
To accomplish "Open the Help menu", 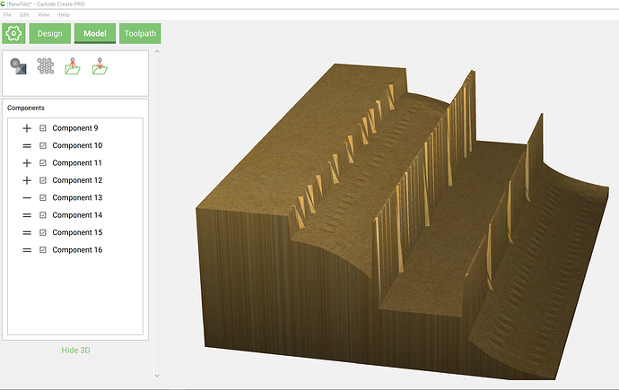I will pos(64,15).
